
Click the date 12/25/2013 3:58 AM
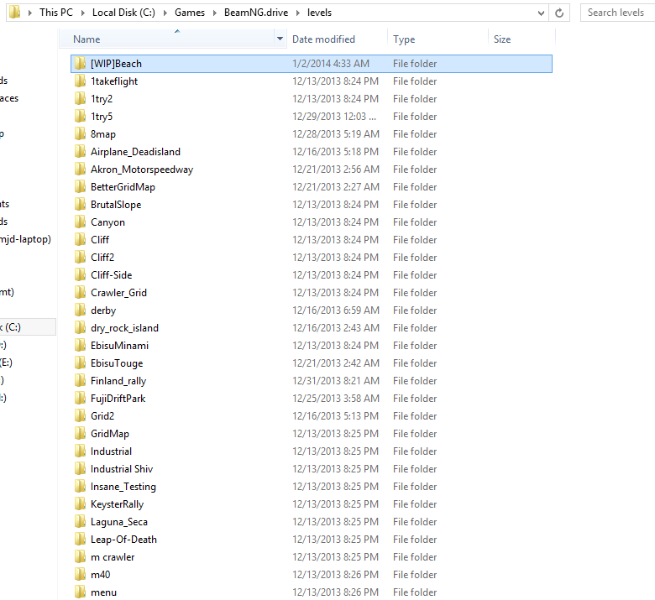coord(336,399)
